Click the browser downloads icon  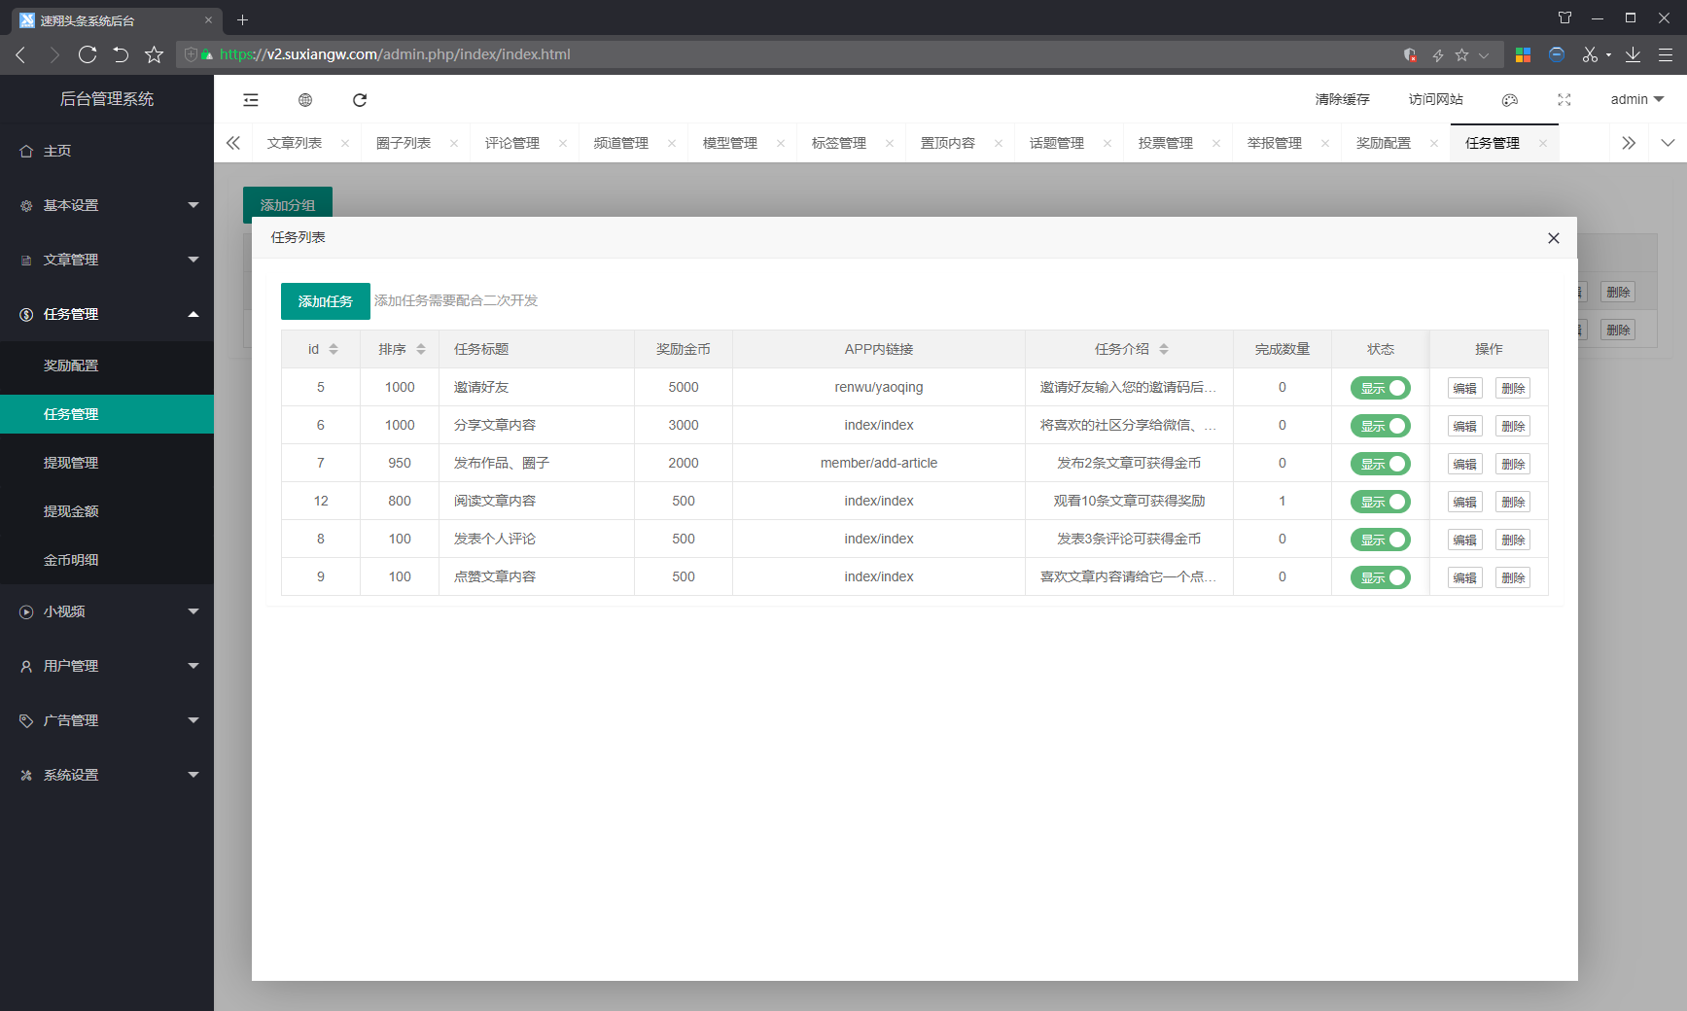[x=1633, y=54]
